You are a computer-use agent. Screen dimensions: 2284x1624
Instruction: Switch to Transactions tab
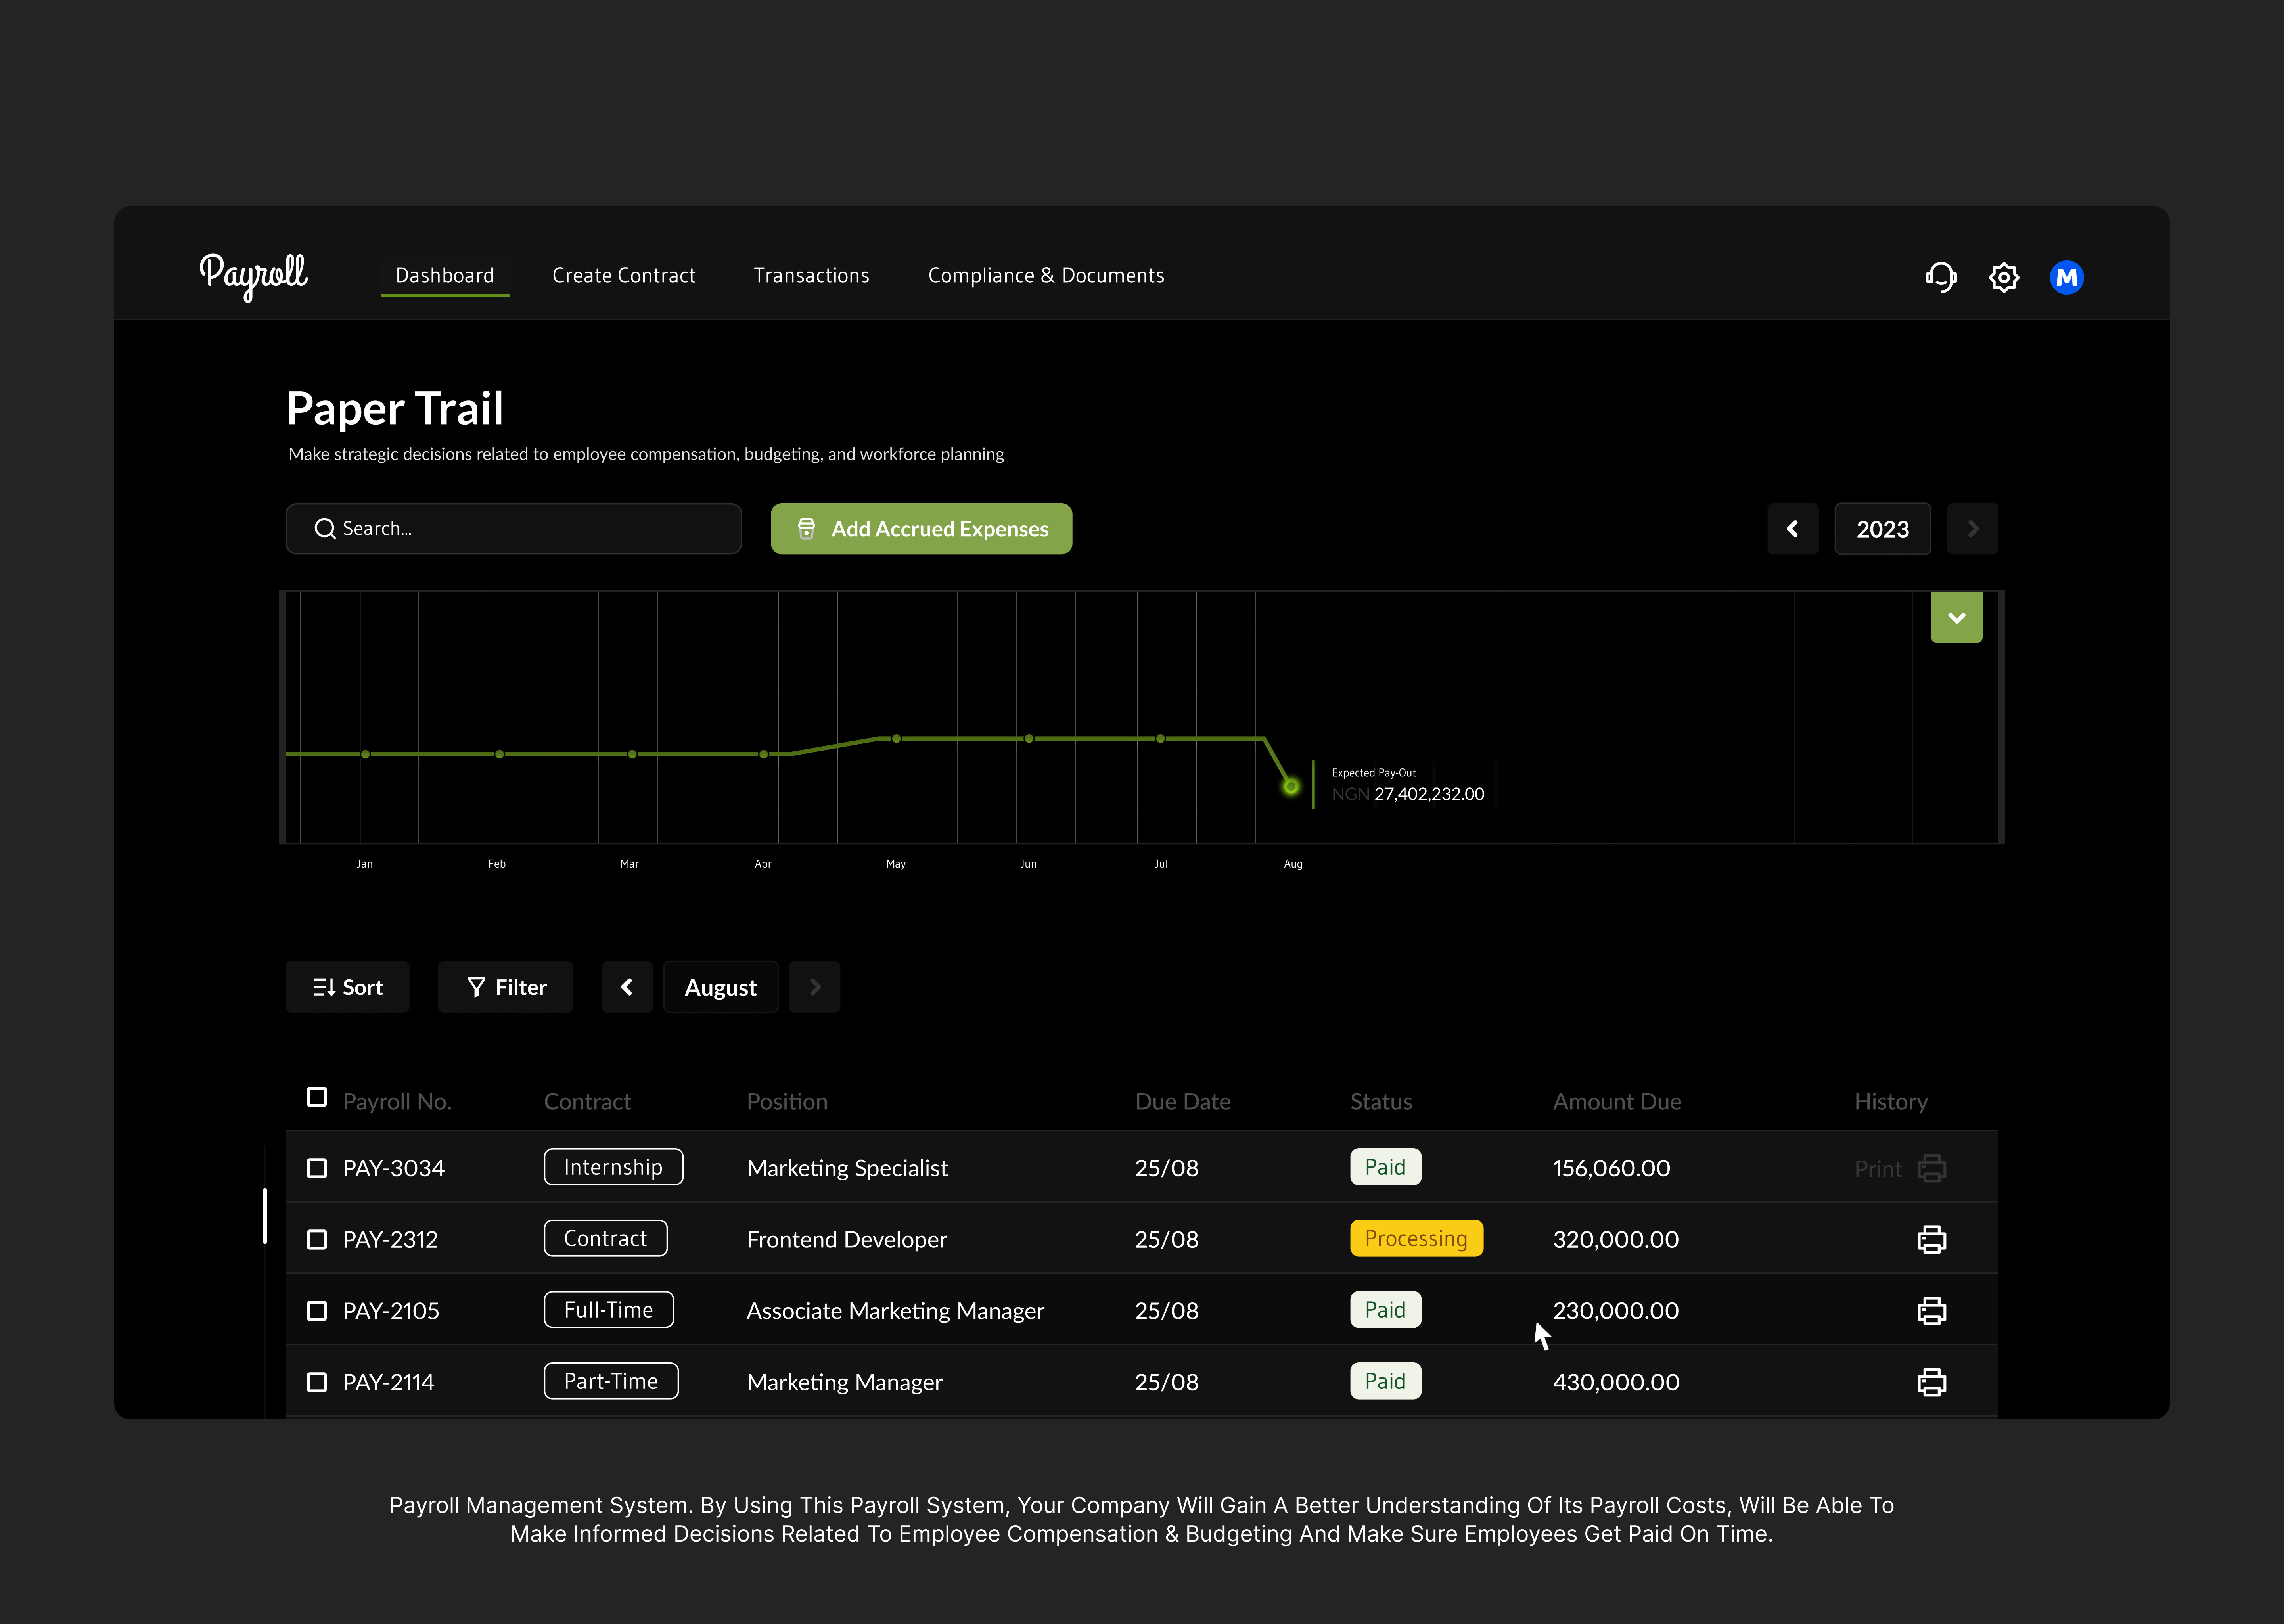pyautogui.click(x=811, y=275)
